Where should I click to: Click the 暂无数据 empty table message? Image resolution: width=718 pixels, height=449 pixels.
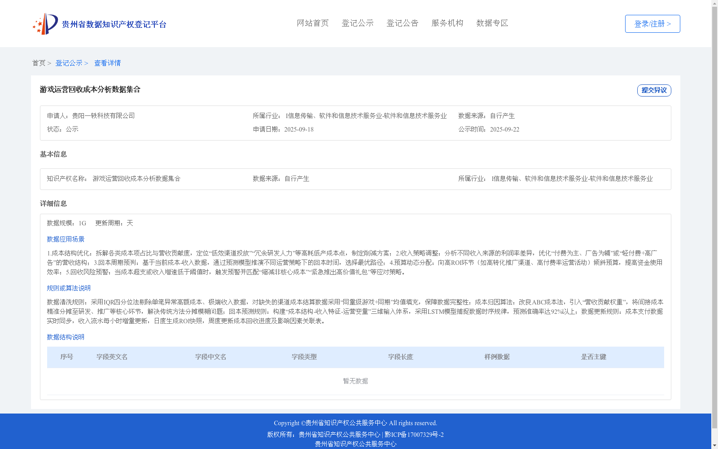point(355,381)
